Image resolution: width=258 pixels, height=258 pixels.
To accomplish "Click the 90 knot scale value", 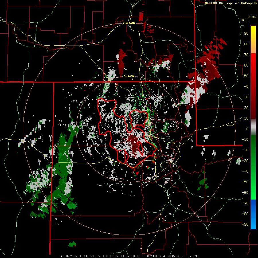I will pyautogui.click(x=246, y=34).
